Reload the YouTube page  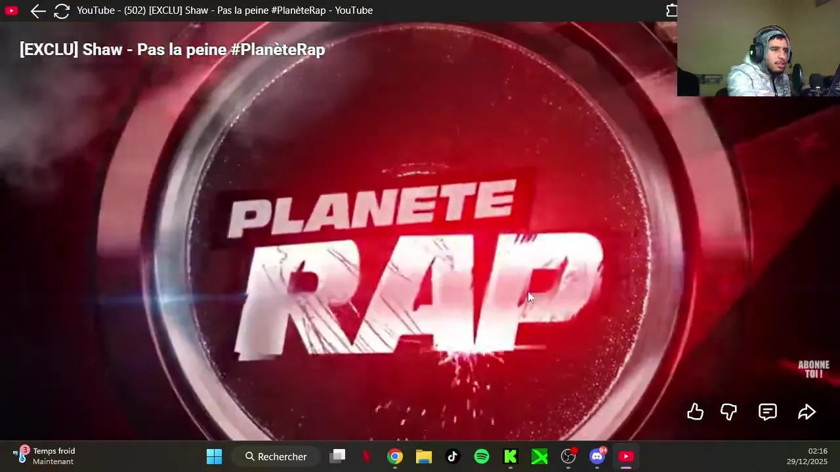[x=62, y=10]
